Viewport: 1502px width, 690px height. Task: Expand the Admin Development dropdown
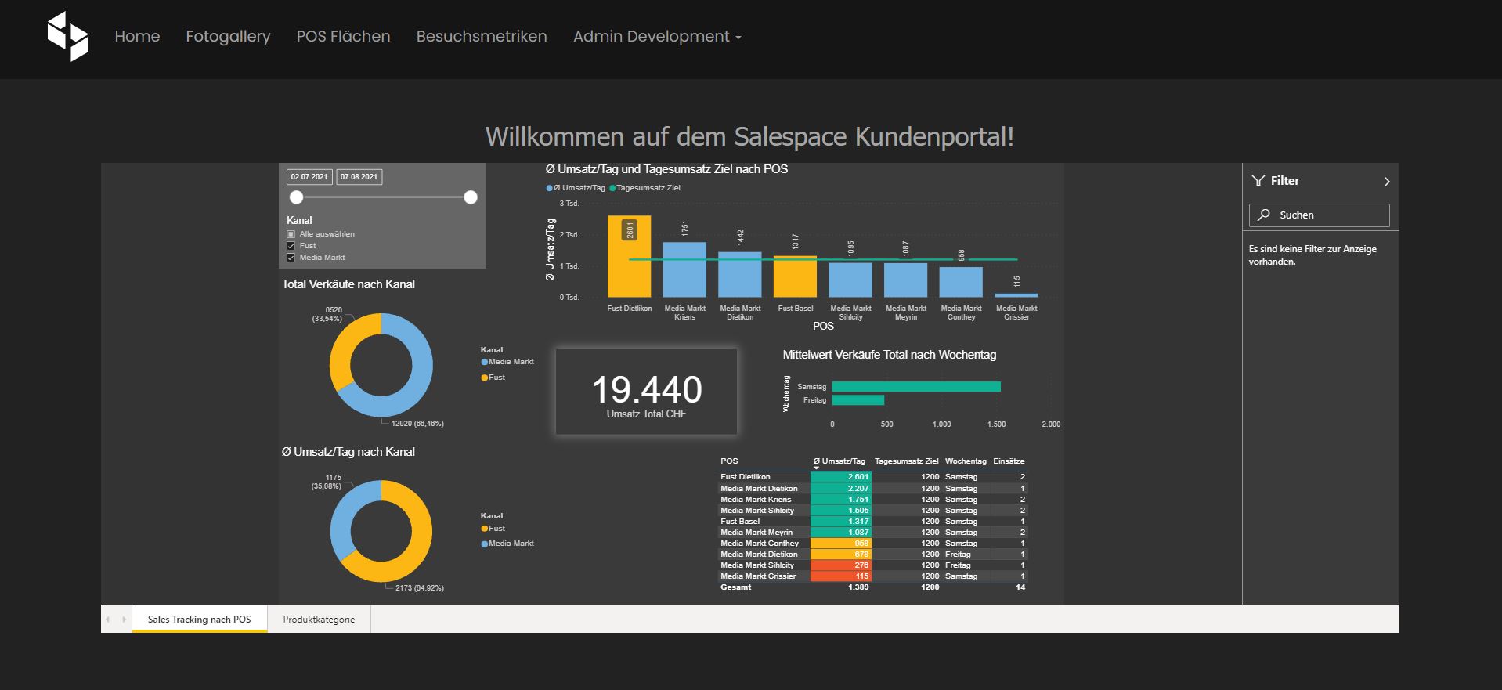pyautogui.click(x=657, y=36)
